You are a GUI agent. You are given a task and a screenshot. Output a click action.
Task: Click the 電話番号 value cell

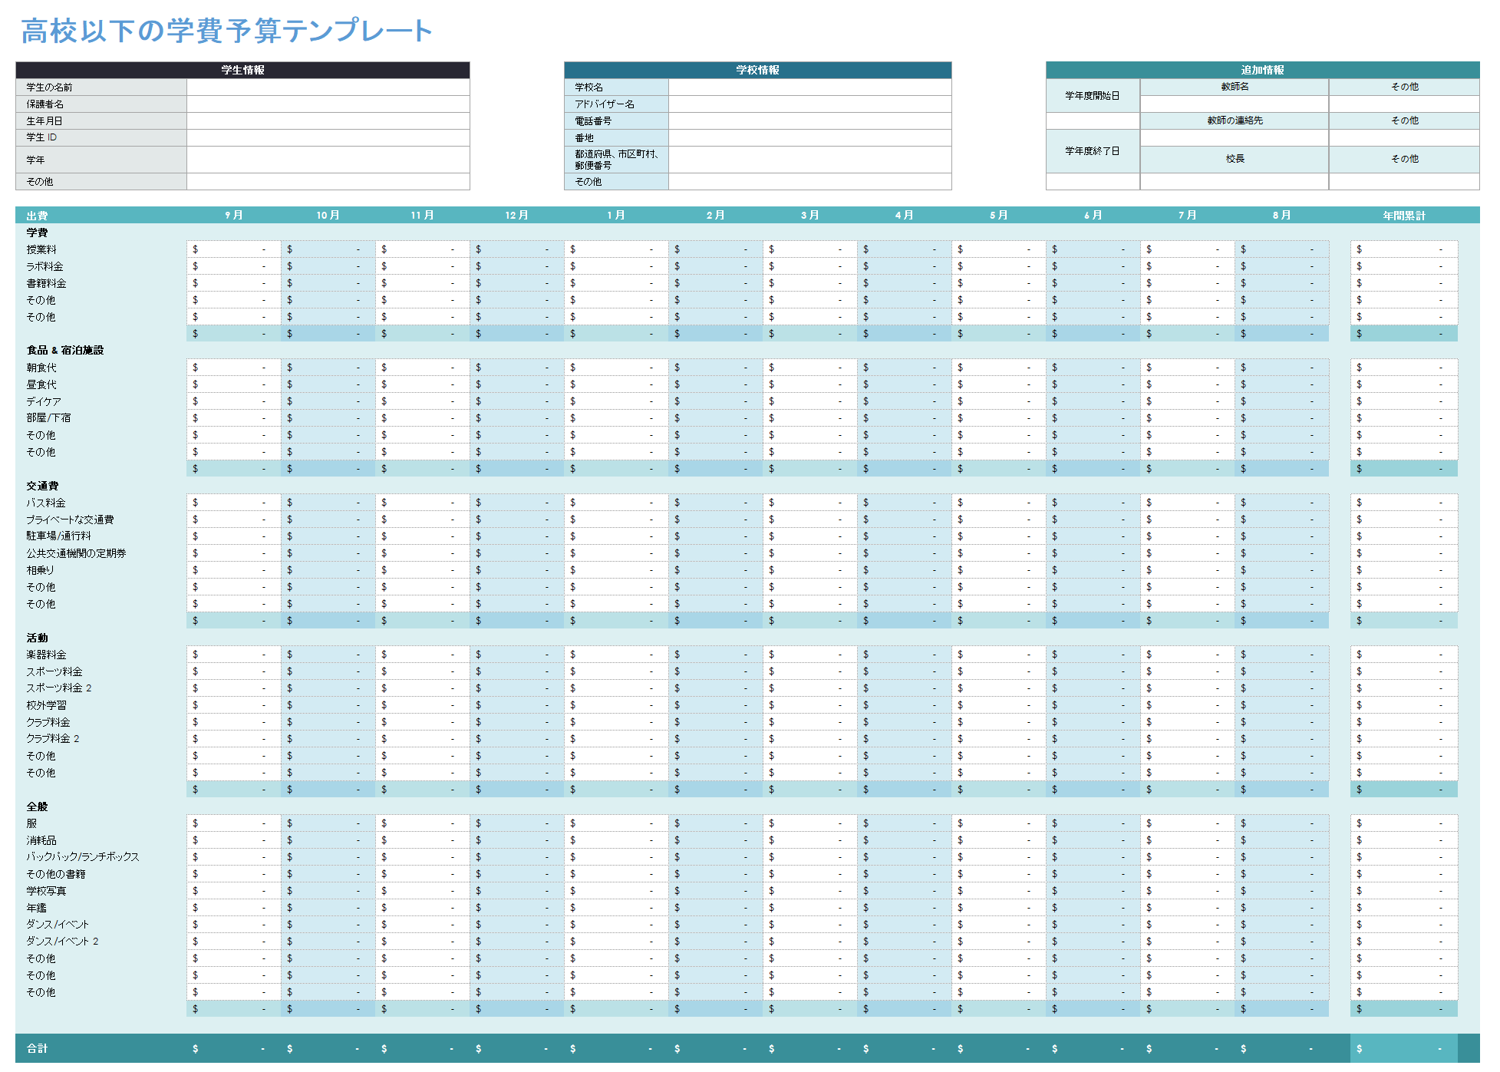tap(810, 120)
